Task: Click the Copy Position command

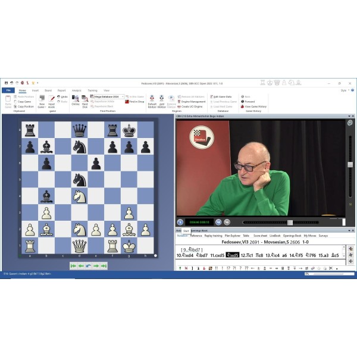Action: pos(24,107)
